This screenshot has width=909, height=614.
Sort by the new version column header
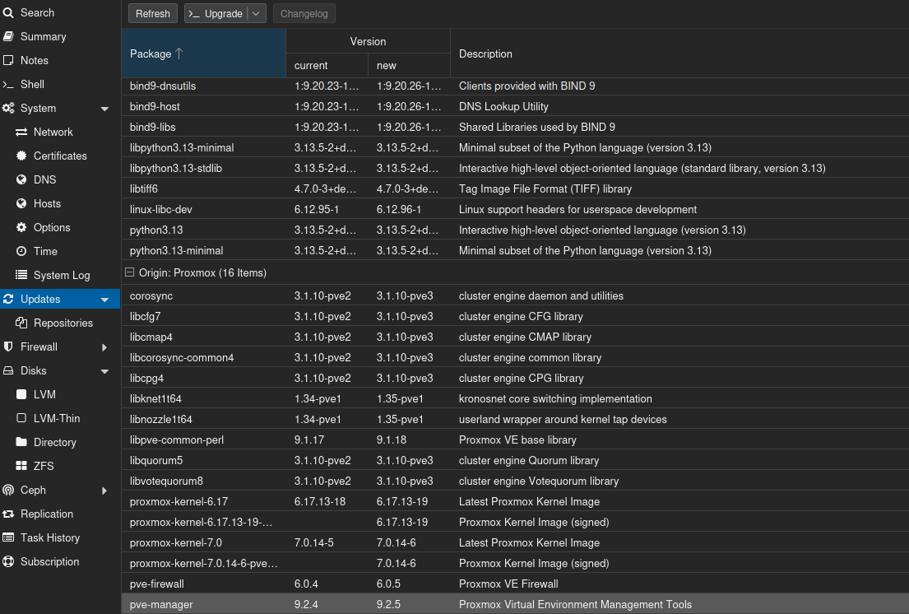tap(410, 66)
